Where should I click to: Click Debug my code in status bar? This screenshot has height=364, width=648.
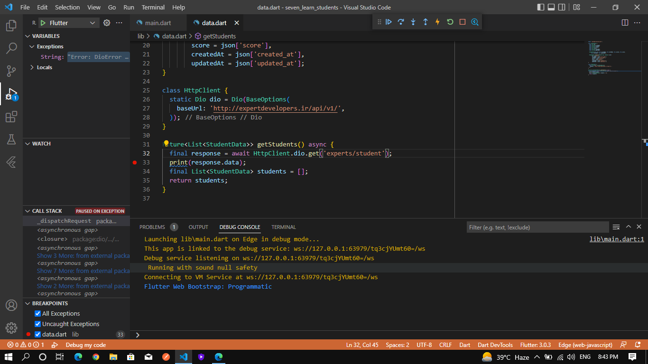click(86, 345)
